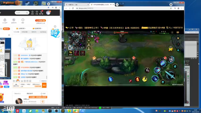The width and height of the screenshot is (201, 113).
Task: Expand 主播投稿 link
Action: click(21, 28)
